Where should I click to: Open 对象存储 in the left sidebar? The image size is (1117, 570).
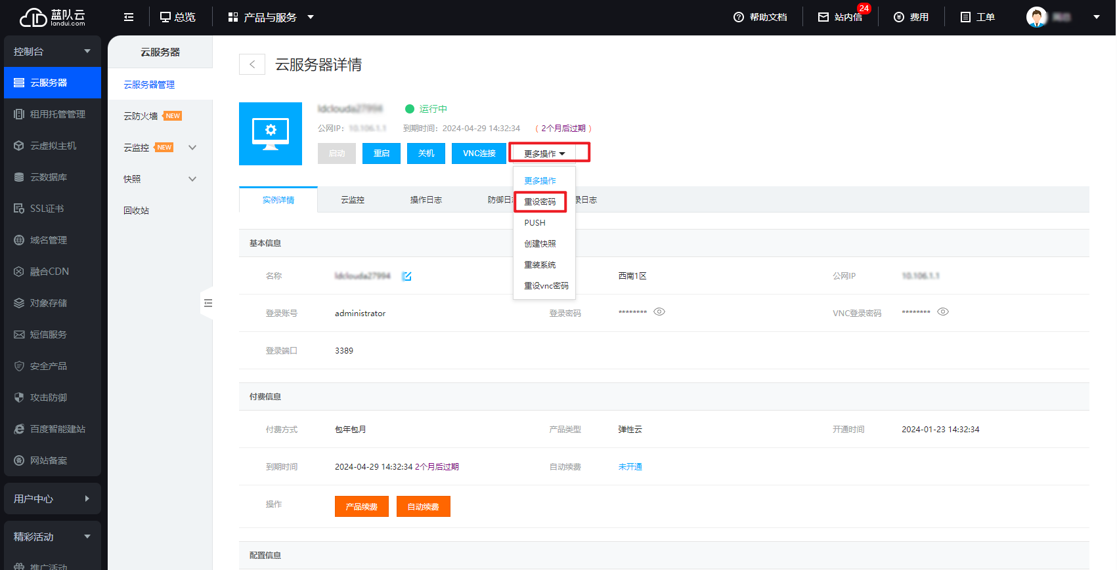(49, 303)
